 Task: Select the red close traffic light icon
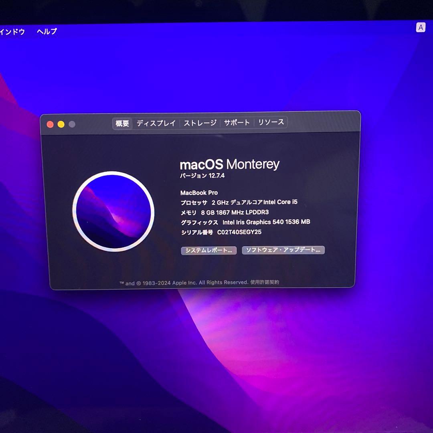click(50, 124)
